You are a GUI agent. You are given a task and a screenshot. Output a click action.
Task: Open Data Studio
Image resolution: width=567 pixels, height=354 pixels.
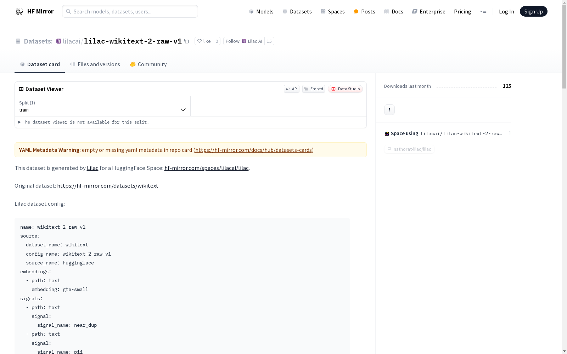point(345,89)
